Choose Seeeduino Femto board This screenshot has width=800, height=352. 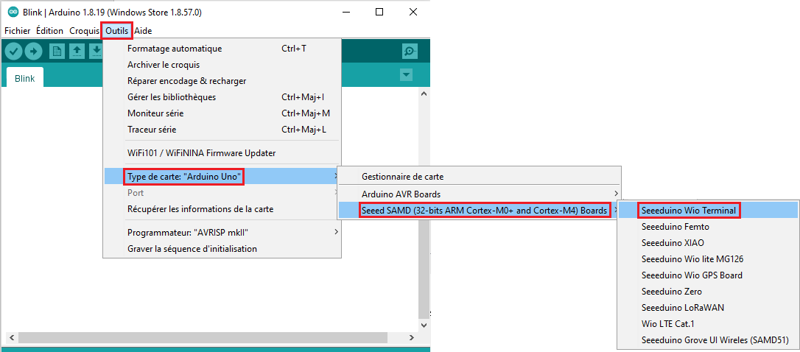(708, 226)
